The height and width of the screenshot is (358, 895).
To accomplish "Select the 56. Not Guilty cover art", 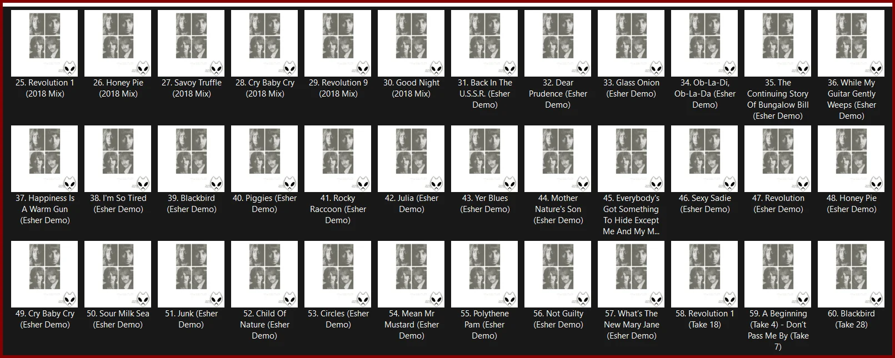I will pos(558,274).
